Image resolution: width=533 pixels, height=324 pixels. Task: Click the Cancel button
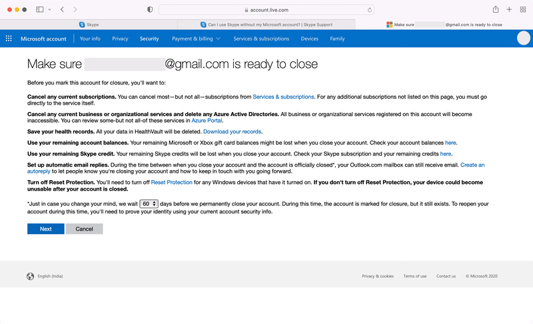tap(85, 229)
